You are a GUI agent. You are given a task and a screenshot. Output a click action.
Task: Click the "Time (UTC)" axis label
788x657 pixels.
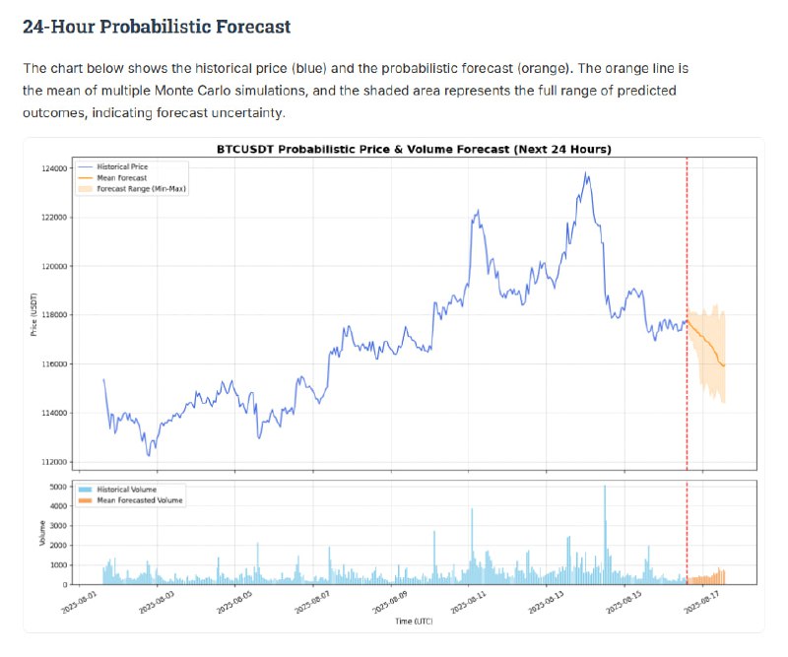coord(413,623)
